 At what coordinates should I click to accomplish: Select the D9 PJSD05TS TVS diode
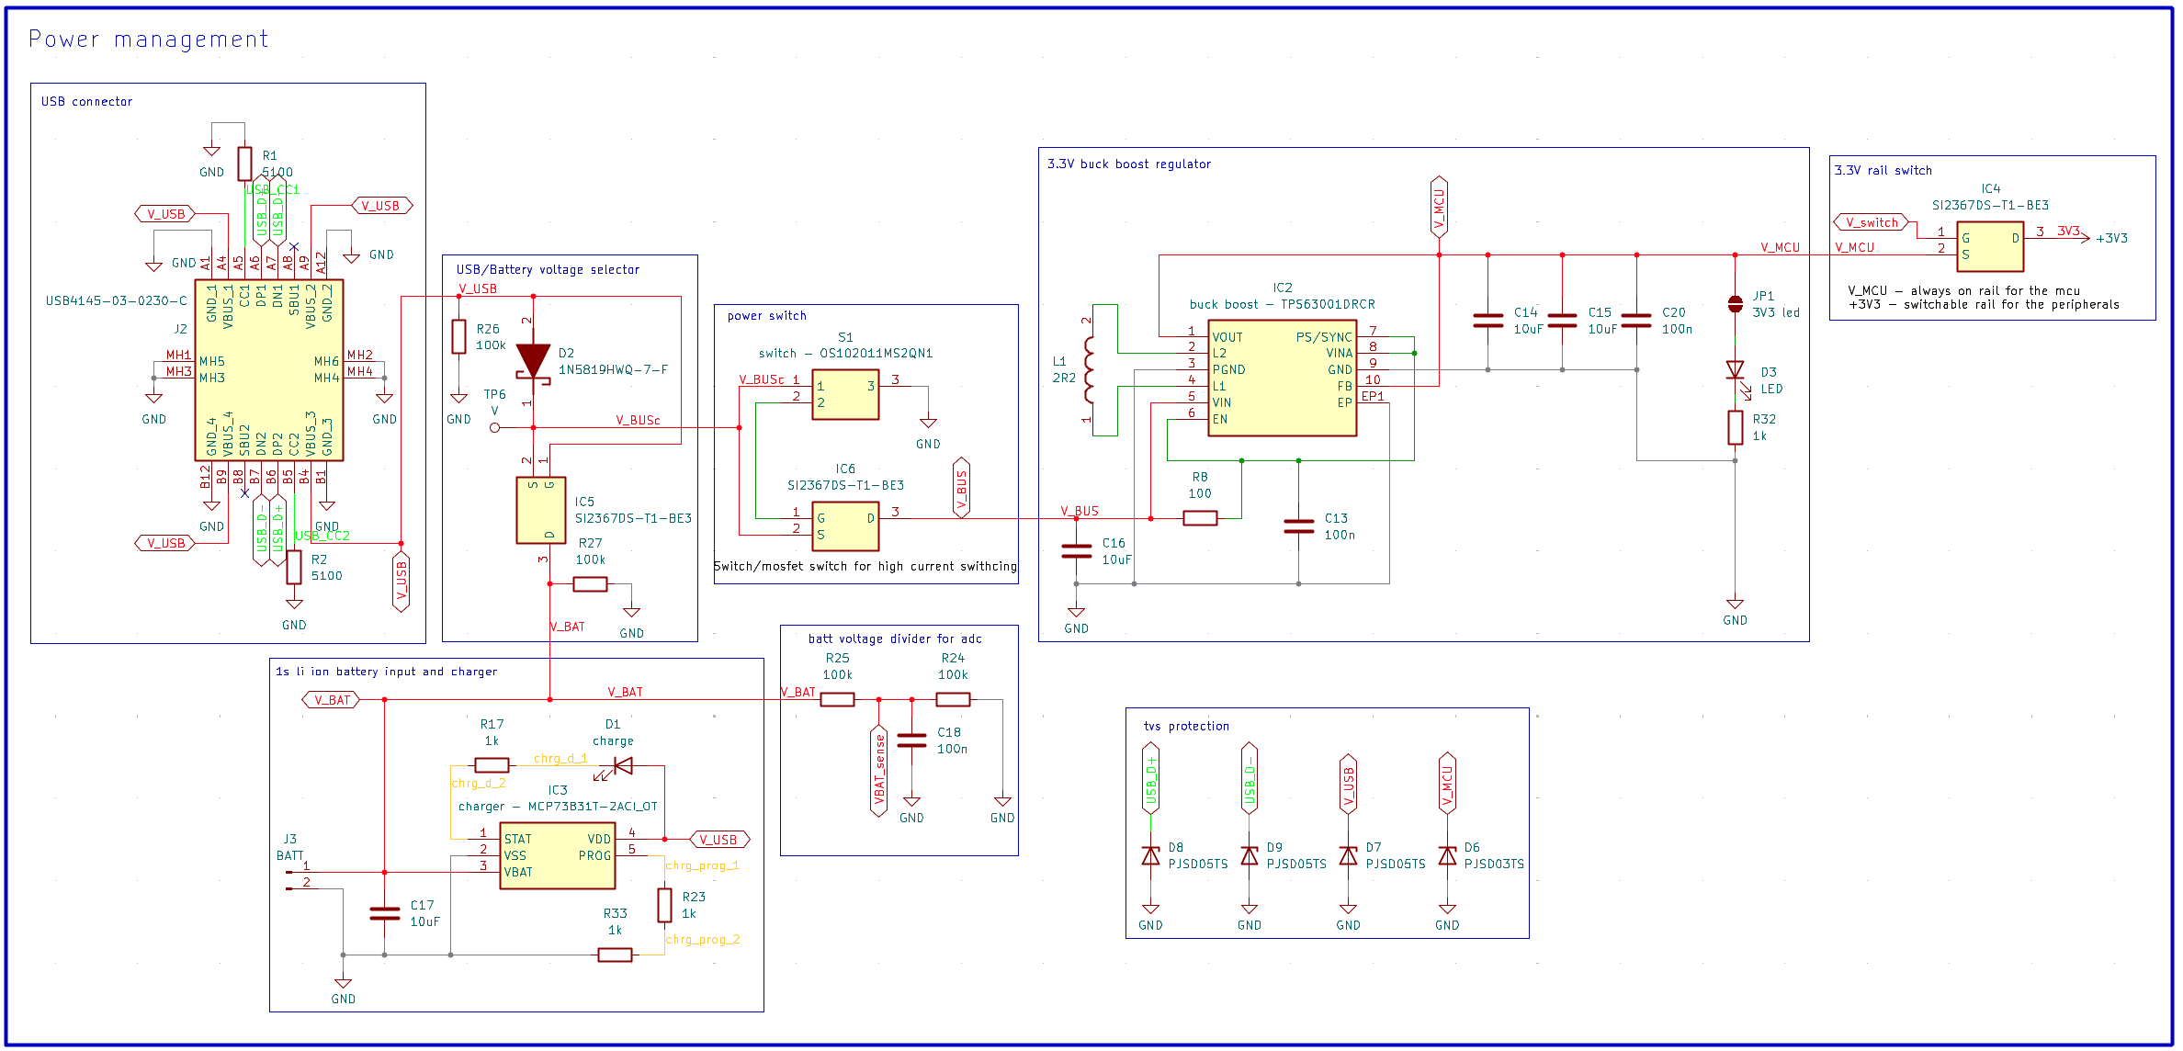tap(1250, 855)
